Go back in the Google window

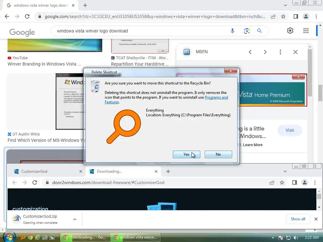tap(7, 16)
